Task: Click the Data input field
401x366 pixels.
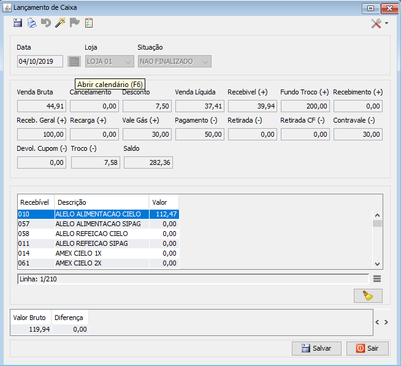Action: point(40,61)
